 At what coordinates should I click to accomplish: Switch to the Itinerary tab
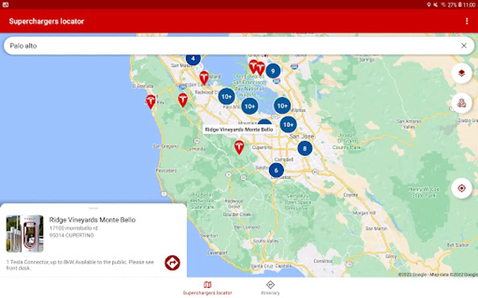(x=270, y=288)
